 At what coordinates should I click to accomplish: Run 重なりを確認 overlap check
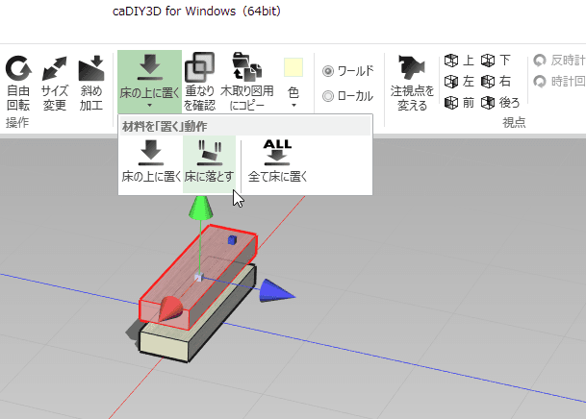click(200, 82)
